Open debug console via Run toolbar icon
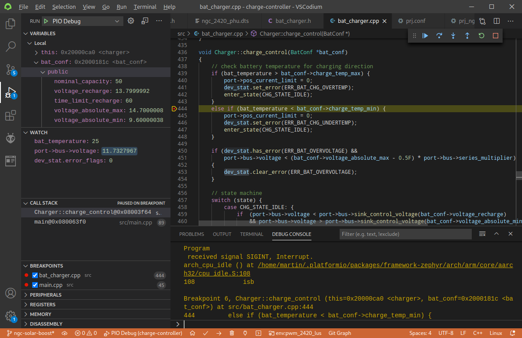Screen dimensions: 522x338 click(145, 21)
